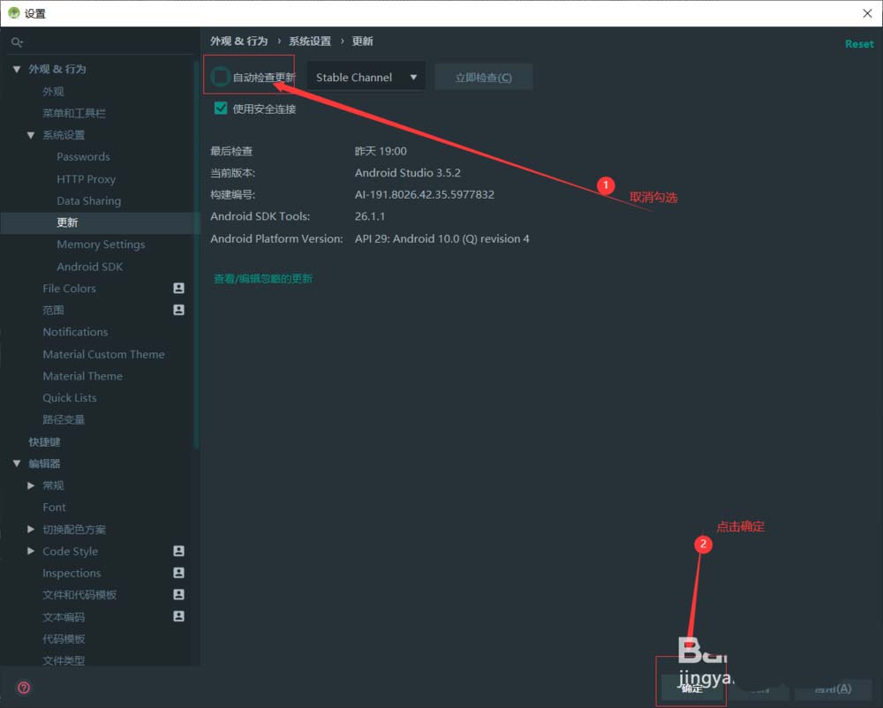Open the 查看/编辑忽略的更新 link
The height and width of the screenshot is (708, 883).
(x=263, y=279)
